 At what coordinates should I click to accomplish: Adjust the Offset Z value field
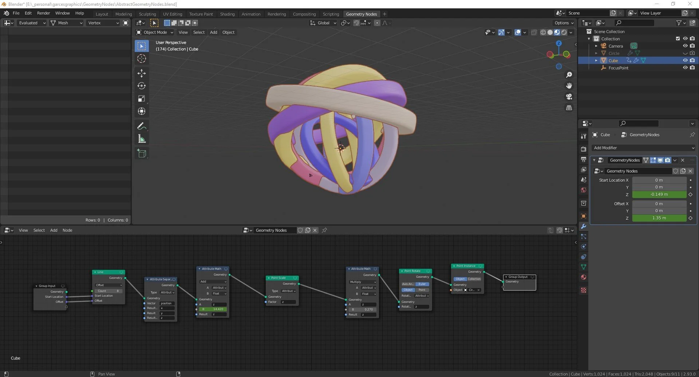(659, 218)
